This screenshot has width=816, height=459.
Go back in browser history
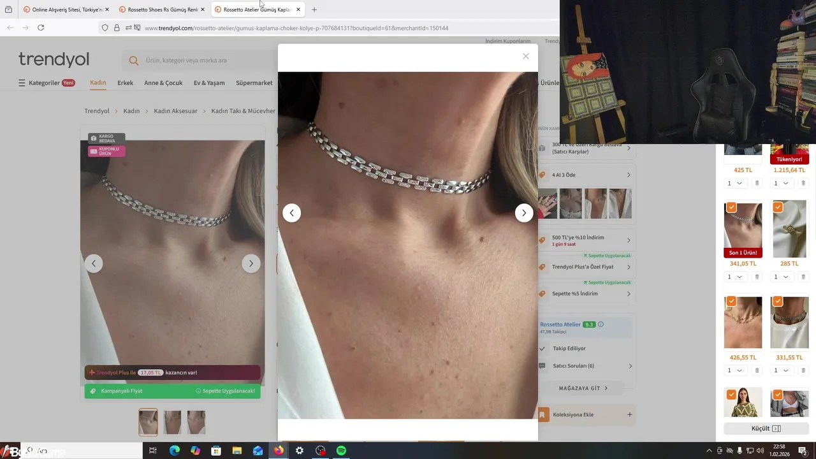click(10, 27)
